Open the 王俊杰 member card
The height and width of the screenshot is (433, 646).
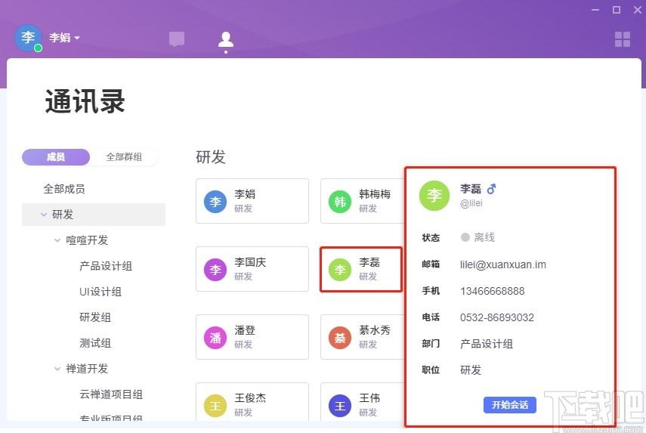252,402
